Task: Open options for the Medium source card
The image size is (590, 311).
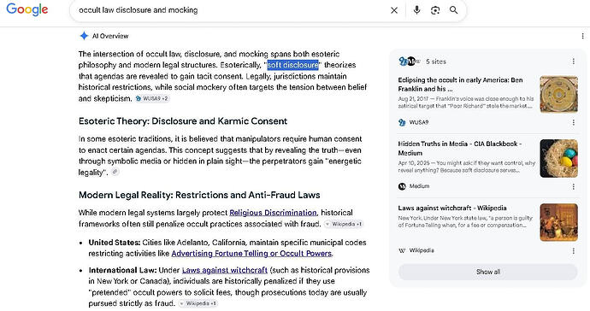Action: coord(574,186)
